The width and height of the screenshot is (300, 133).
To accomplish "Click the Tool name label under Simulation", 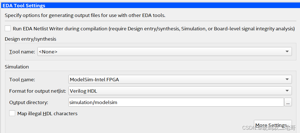I will pyautogui.click(x=22, y=80).
